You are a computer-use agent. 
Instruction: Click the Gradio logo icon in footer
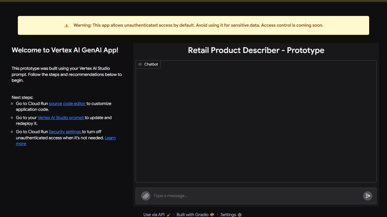click(x=212, y=215)
